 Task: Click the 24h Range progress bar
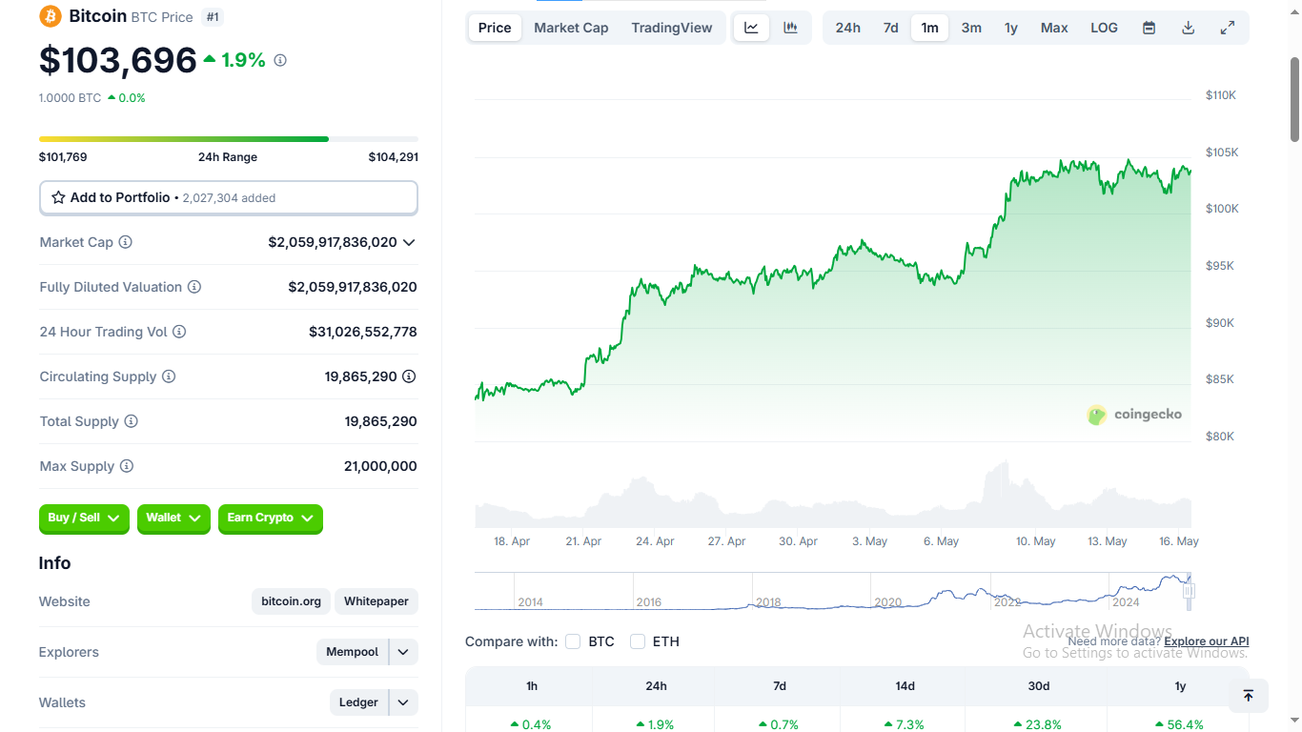(x=229, y=139)
